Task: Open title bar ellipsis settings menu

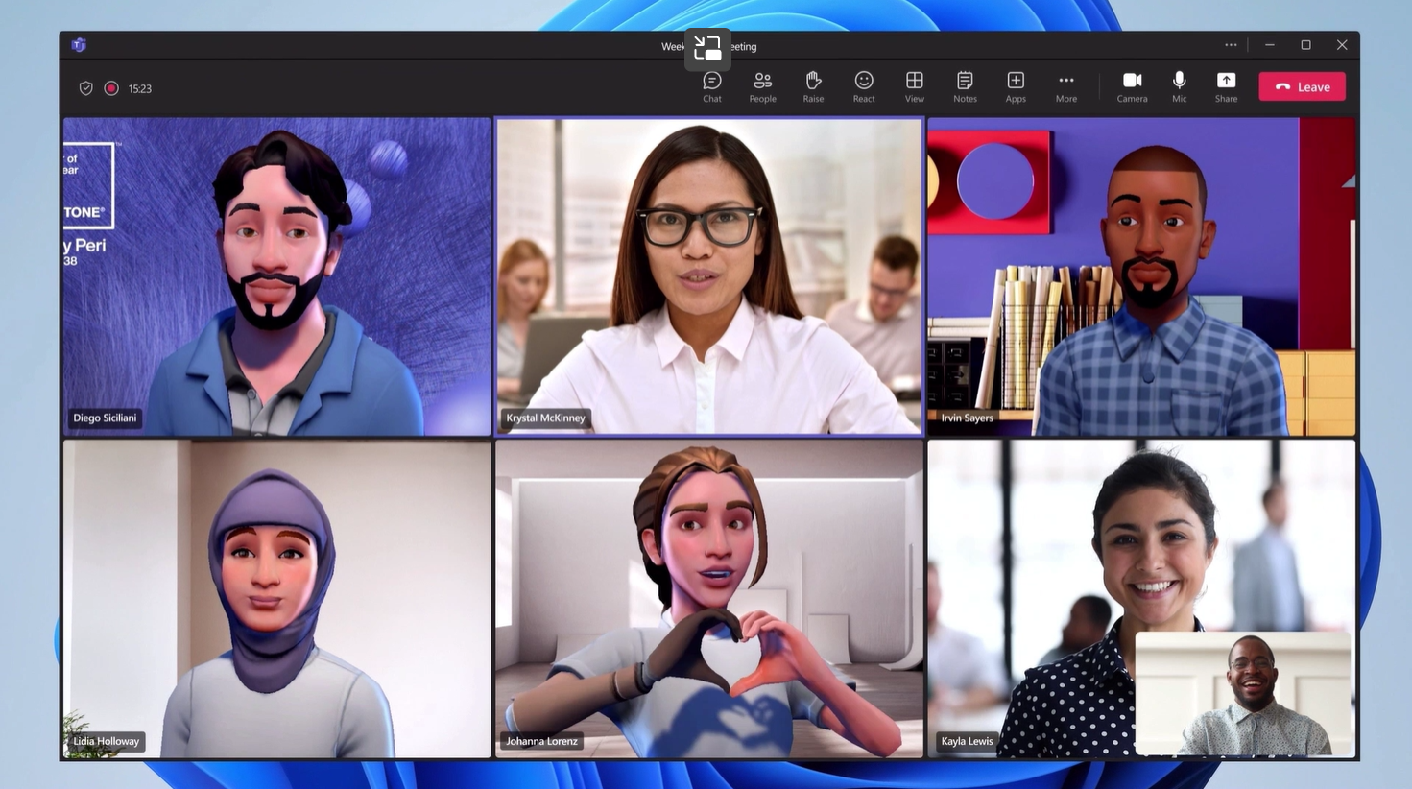Action: click(x=1231, y=45)
